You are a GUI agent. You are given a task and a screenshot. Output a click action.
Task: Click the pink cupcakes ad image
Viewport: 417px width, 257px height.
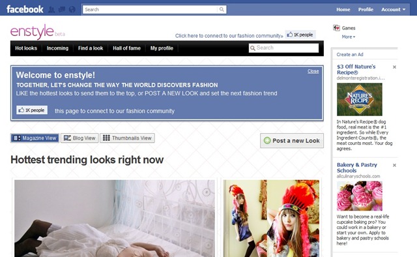coord(360,196)
